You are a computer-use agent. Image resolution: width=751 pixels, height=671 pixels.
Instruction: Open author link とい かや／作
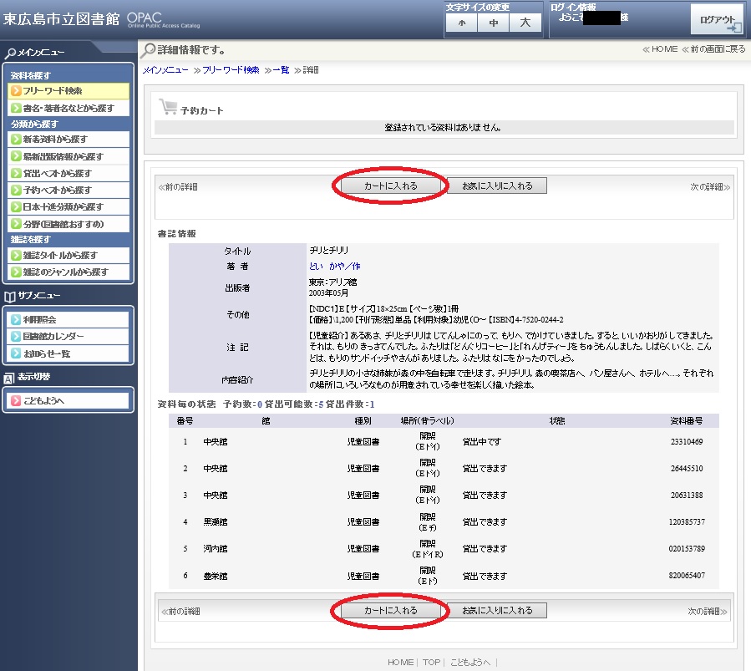[335, 267]
